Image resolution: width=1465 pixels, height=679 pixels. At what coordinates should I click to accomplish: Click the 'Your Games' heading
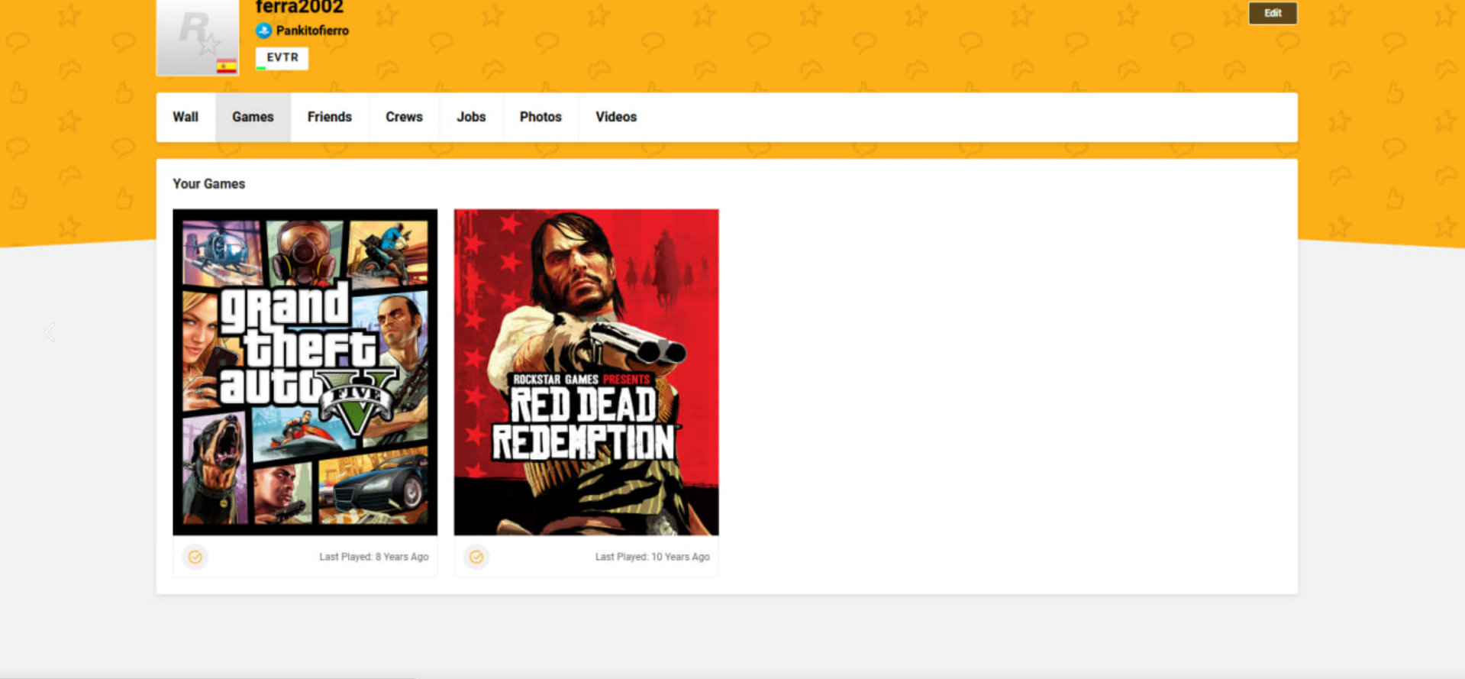point(209,184)
